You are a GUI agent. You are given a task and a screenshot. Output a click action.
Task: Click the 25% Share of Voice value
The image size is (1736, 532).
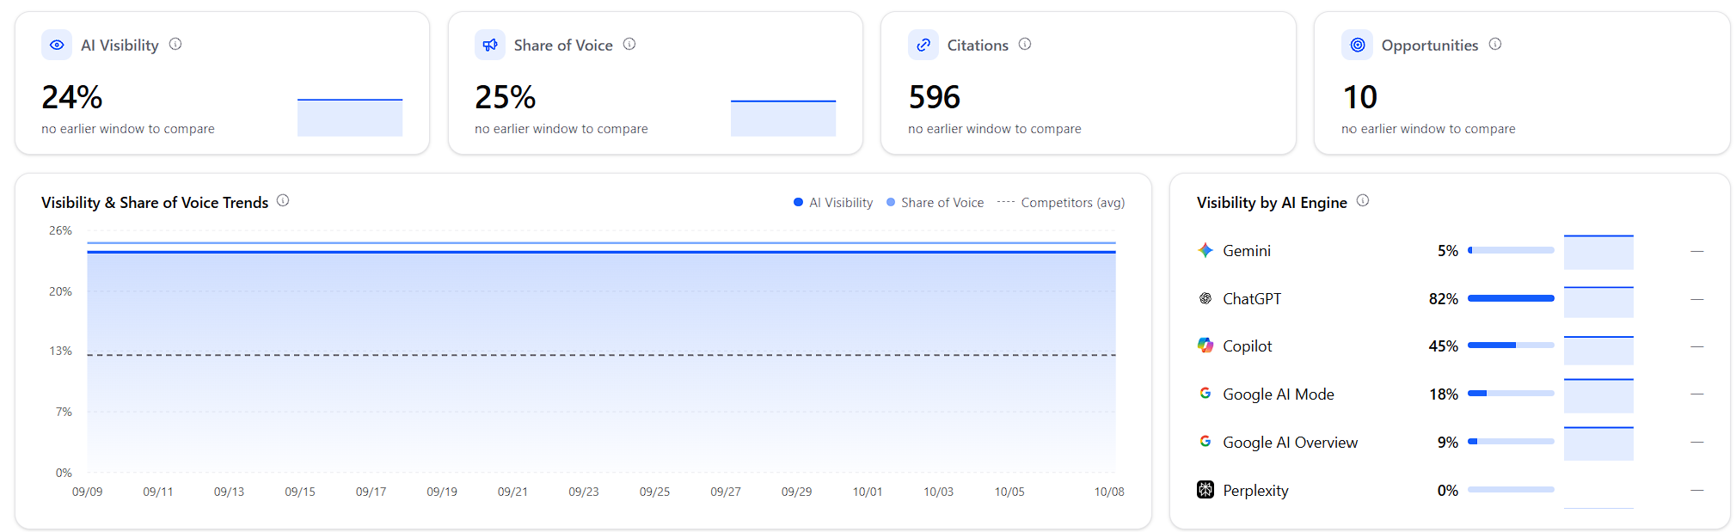point(506,97)
